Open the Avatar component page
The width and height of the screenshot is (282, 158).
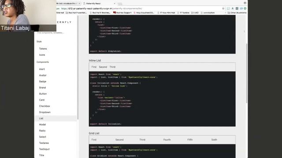(x=43, y=75)
